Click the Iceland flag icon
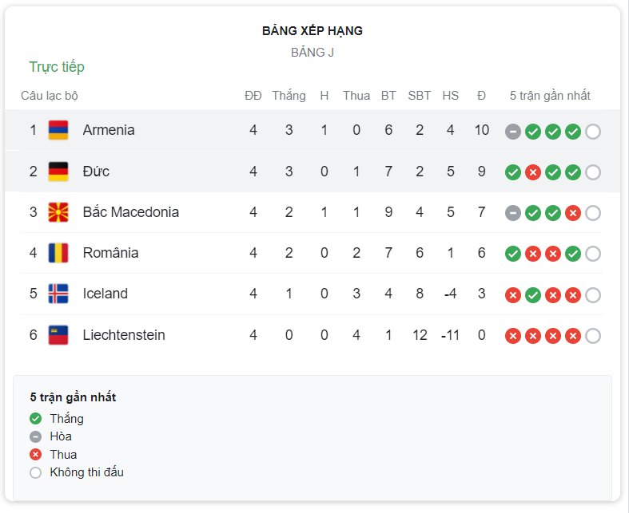The image size is (629, 513). point(58,294)
